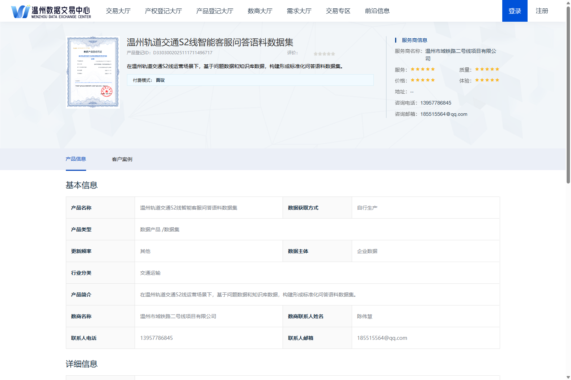The image size is (571, 380).
Task: Click the gray 评价 rating stars
Action: click(324, 54)
